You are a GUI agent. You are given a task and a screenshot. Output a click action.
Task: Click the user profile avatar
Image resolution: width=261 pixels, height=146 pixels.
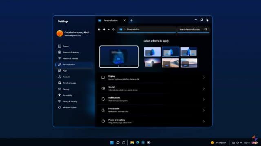coord(60,33)
